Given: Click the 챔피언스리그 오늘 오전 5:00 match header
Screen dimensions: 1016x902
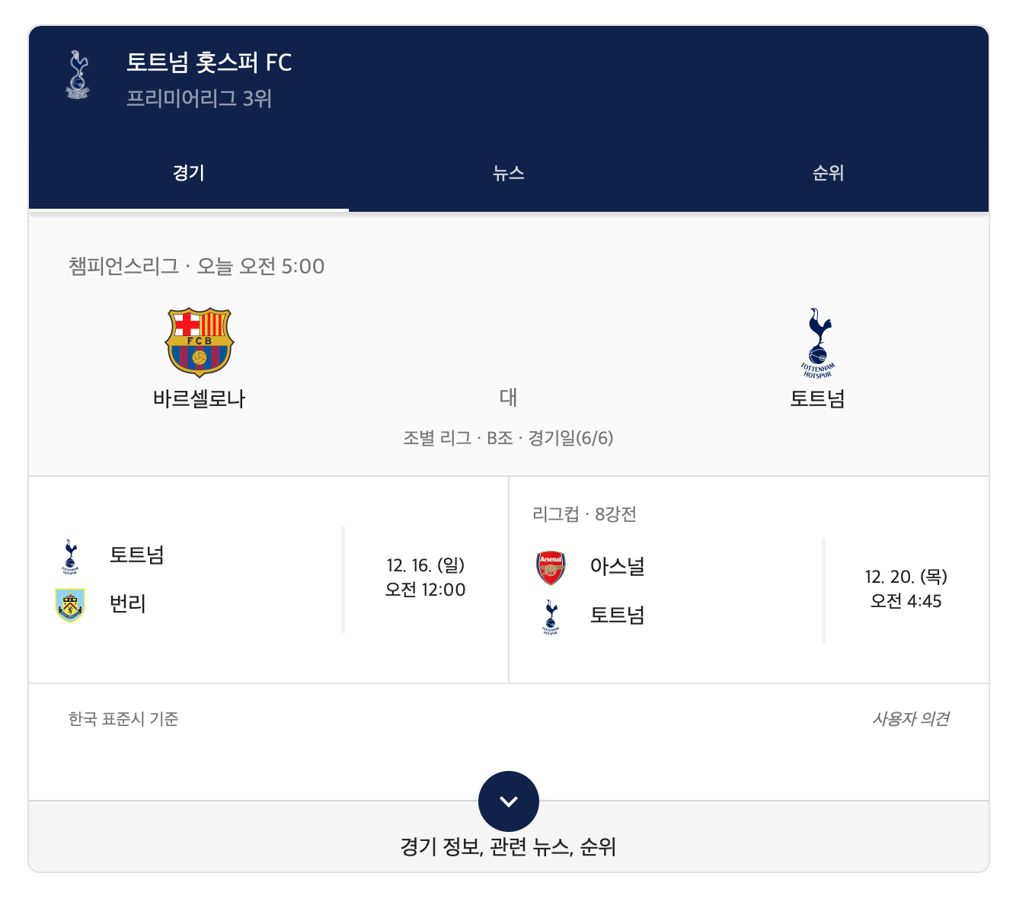Looking at the screenshot, I should (x=196, y=267).
